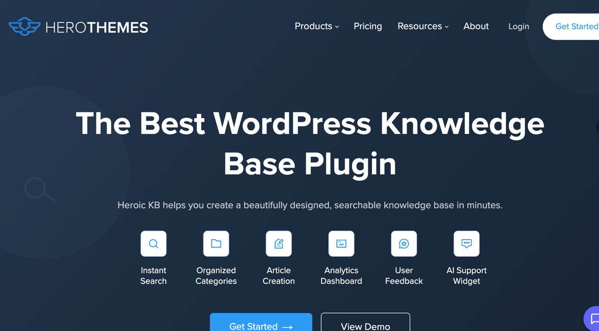Click the "AI Support Widget" label

467,276
